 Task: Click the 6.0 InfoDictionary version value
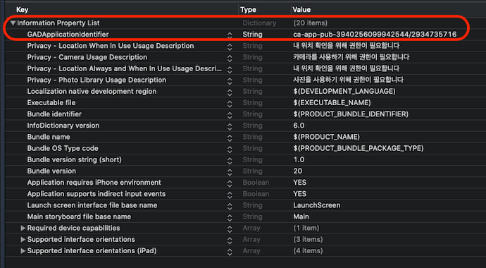click(299, 126)
